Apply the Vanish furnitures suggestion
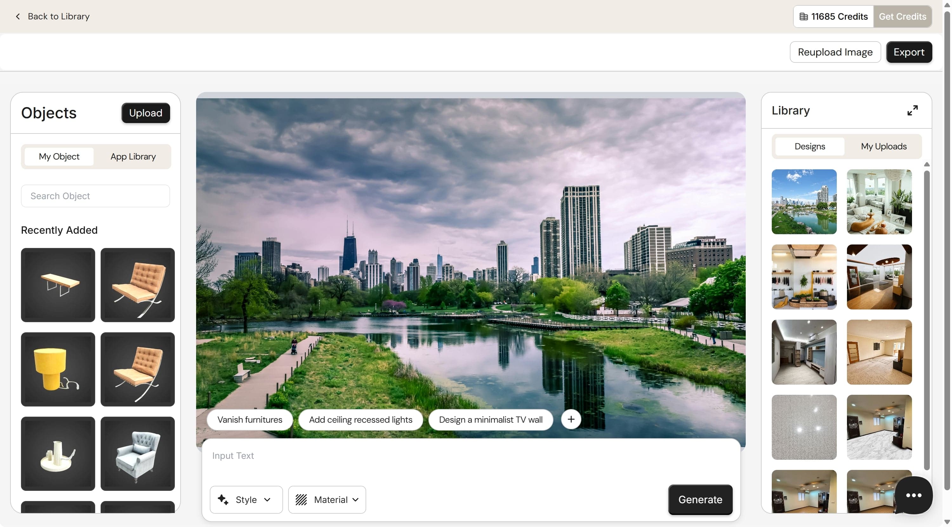 250,419
